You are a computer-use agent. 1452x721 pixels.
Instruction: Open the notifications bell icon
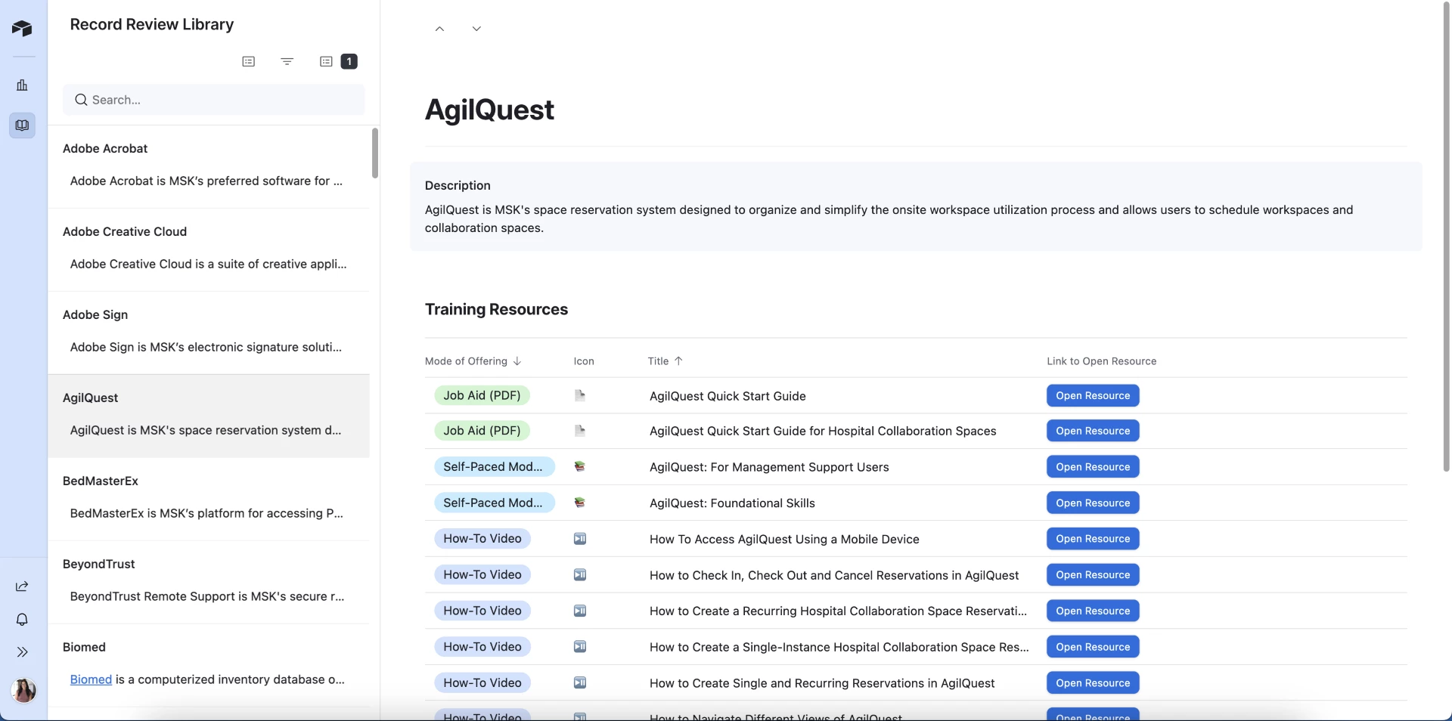[22, 620]
